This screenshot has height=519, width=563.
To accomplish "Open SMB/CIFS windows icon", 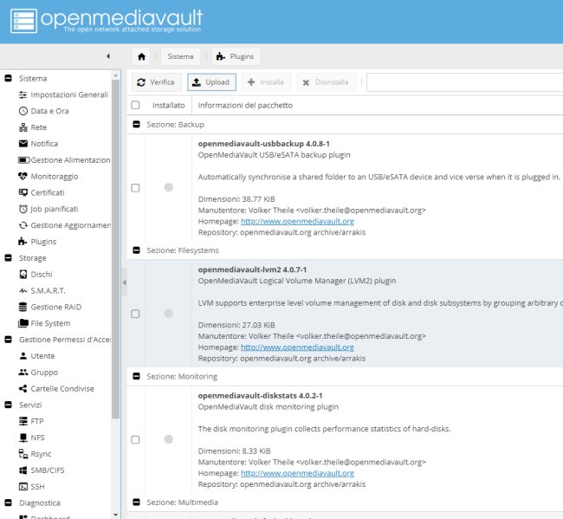I will pyautogui.click(x=23, y=470).
